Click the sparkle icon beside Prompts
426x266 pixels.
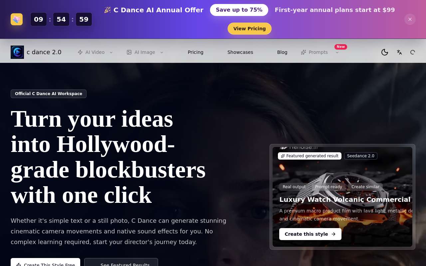(304, 52)
